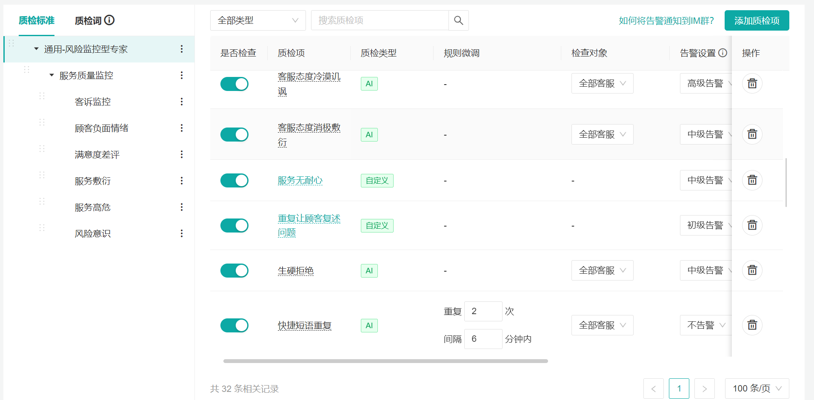Collapse the 服务质量监控 tree node
The image size is (814, 400).
[51, 75]
